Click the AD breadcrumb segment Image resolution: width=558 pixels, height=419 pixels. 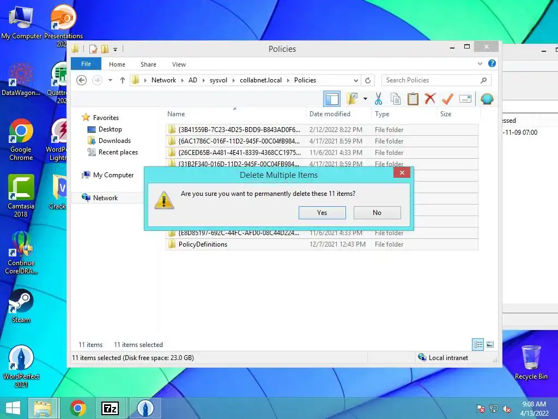193,80
